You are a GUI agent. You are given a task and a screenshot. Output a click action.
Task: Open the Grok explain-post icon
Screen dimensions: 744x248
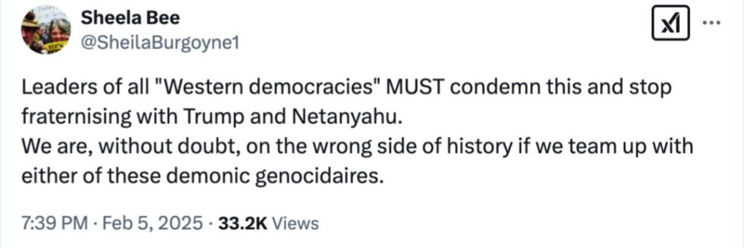coord(670,25)
